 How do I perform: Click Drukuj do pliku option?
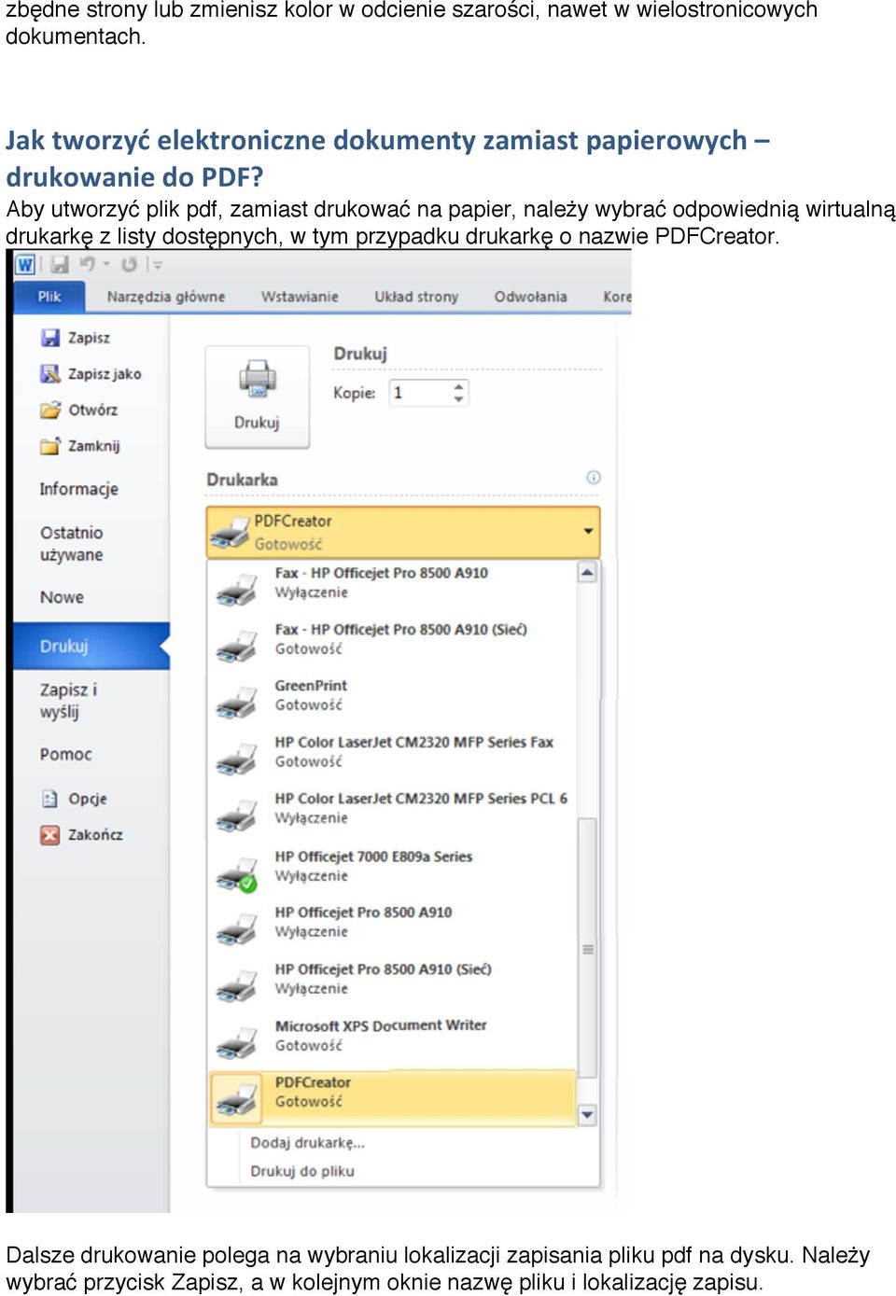(x=301, y=1171)
